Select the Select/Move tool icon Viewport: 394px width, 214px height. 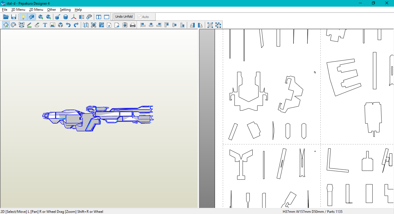coord(6,25)
